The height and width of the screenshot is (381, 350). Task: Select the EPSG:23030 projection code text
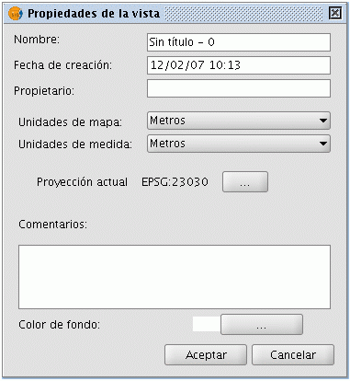[175, 182]
